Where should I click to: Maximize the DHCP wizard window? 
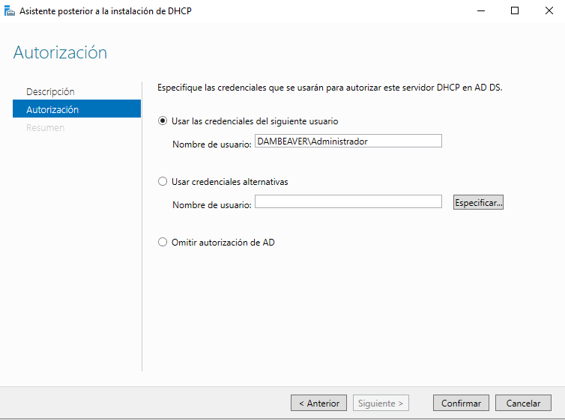pos(515,10)
